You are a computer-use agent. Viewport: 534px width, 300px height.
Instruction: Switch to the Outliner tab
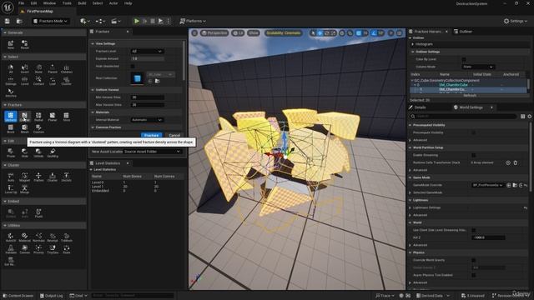pos(463,32)
